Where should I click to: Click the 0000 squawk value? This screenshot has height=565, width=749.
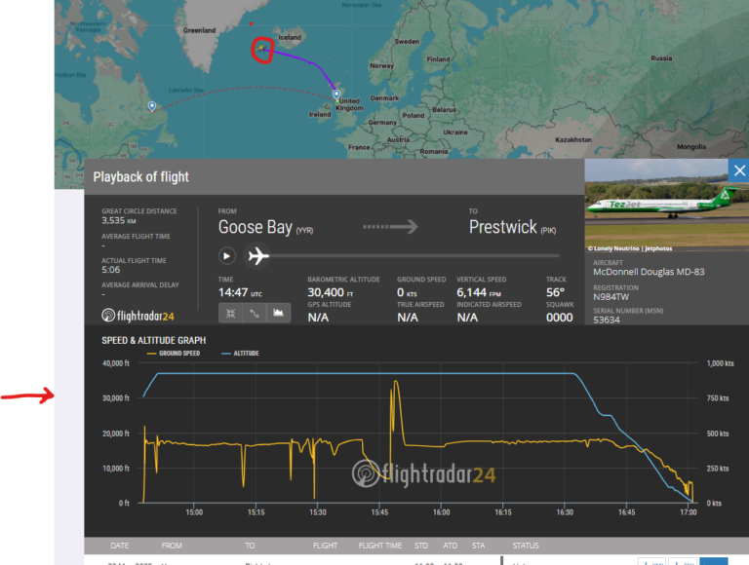click(x=560, y=318)
